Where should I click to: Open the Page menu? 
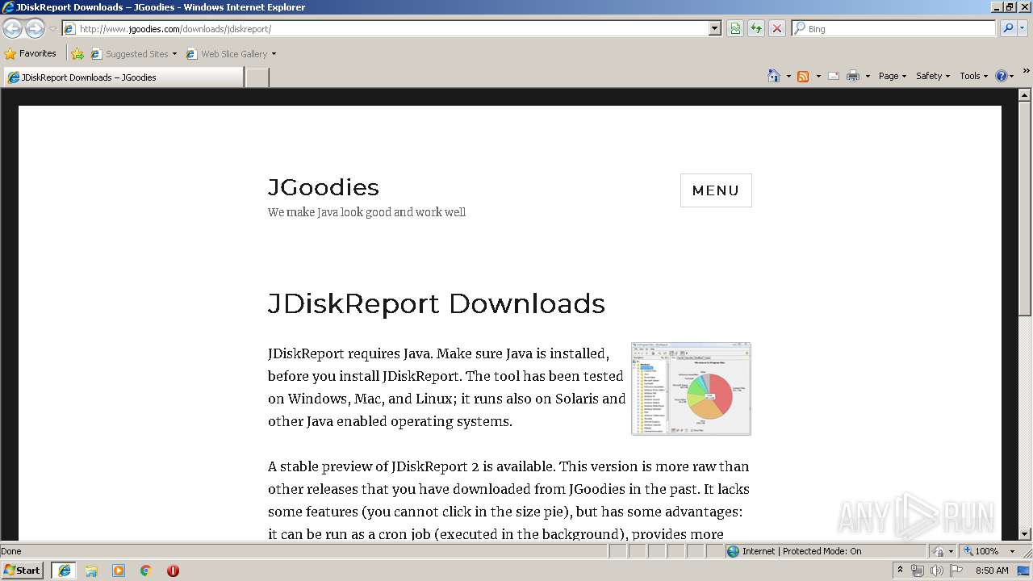[892, 76]
